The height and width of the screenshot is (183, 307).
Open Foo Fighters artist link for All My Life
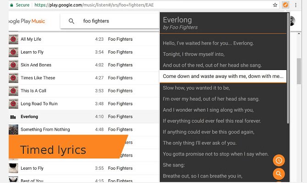tap(120, 39)
